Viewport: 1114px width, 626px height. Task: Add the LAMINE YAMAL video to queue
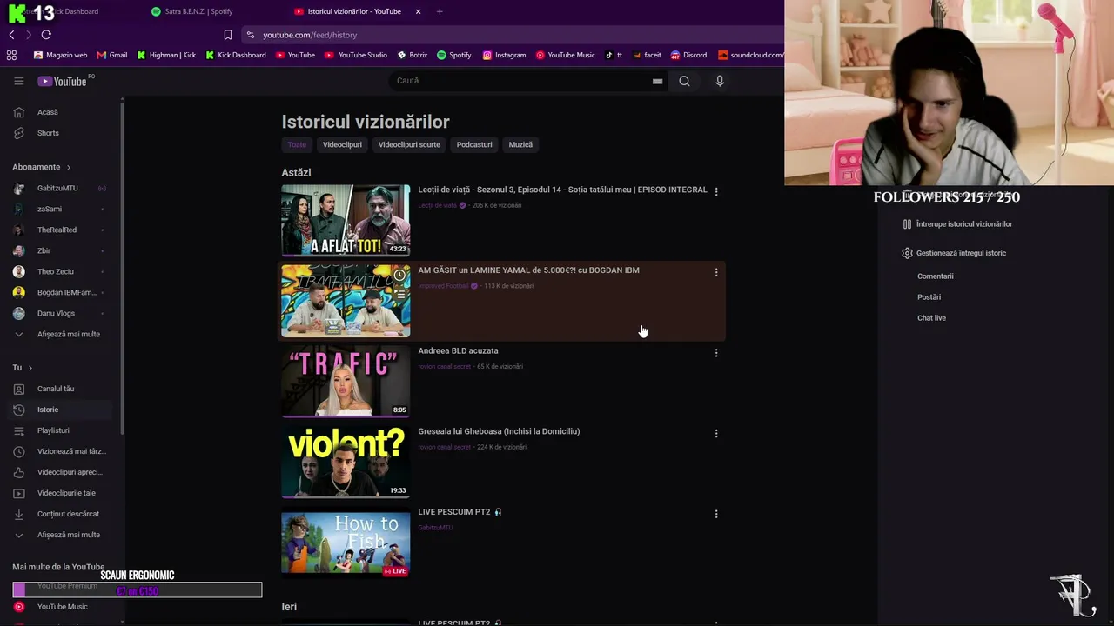click(x=399, y=296)
